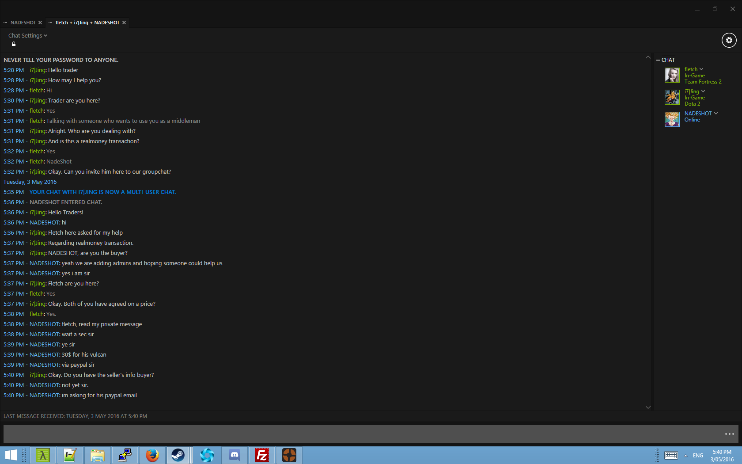The height and width of the screenshot is (464, 742).
Task: Expand the Chat Settings dropdown
Action: point(27,35)
